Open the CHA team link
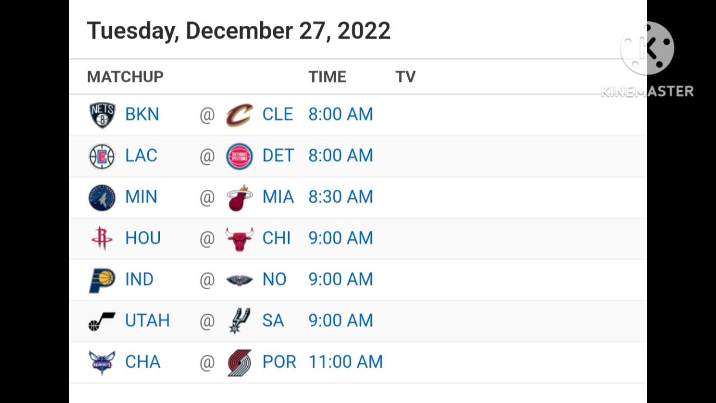Screen dimensions: 716x403 [143, 362]
